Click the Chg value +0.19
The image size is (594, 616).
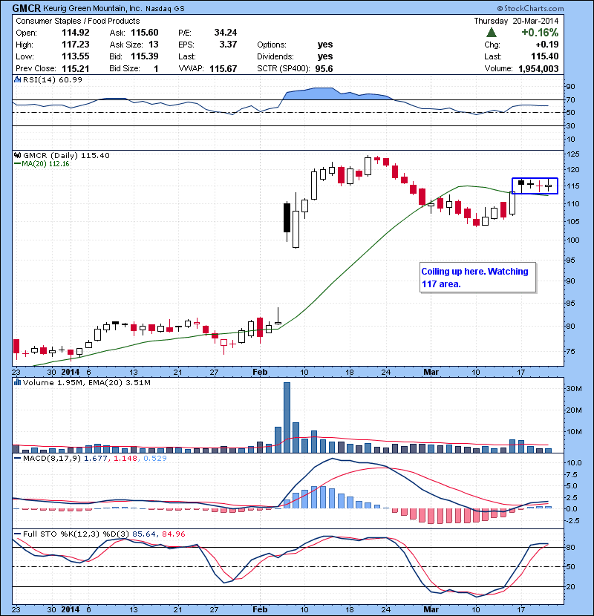546,45
